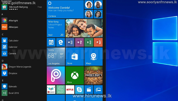Open the OneNote tile
This screenshot has width=178, height=101.
[x=79, y=42]
